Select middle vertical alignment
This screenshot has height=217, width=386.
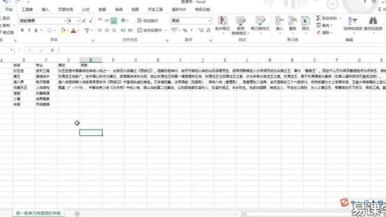point(107,20)
